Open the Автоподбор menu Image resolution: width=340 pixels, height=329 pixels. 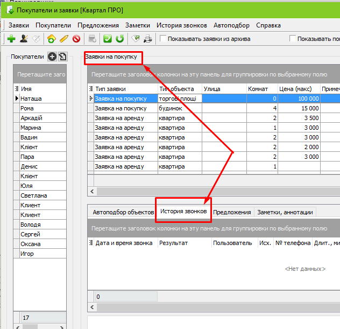pyautogui.click(x=231, y=25)
